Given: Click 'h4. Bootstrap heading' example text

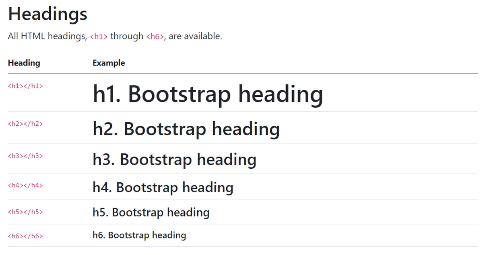Looking at the screenshot, I should pos(163,188).
